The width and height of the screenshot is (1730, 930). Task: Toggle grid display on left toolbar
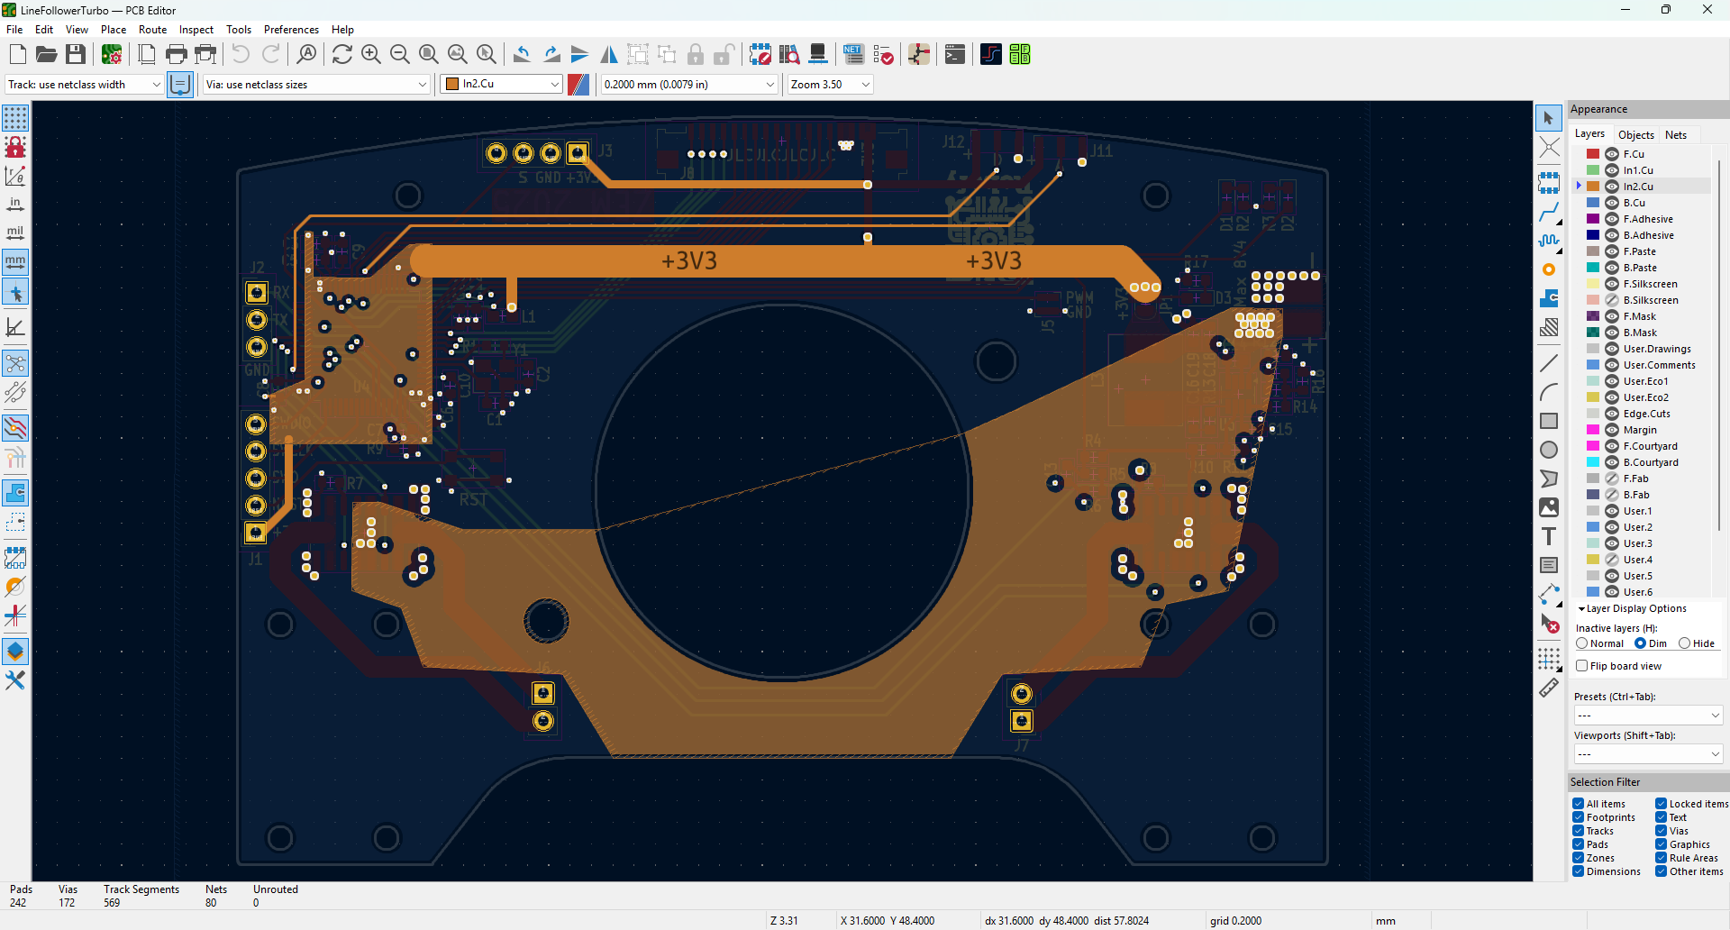[x=15, y=118]
